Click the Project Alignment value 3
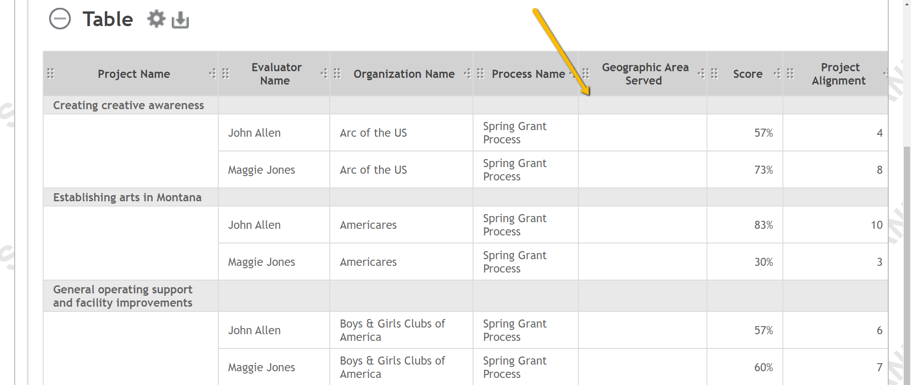Image resolution: width=911 pixels, height=385 pixels. (x=880, y=262)
